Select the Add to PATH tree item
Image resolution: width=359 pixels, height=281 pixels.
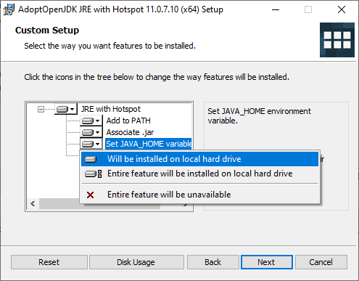pyautogui.click(x=128, y=121)
